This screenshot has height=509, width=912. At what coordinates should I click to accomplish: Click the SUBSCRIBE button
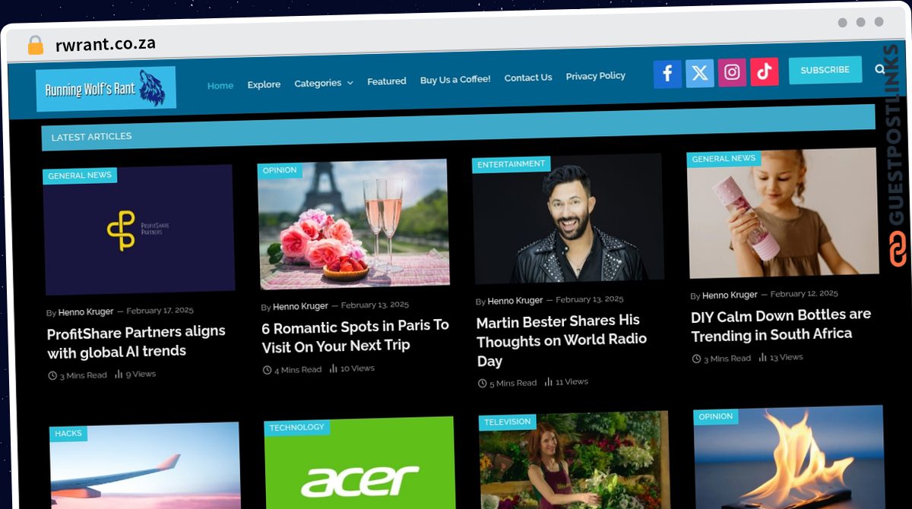825,70
